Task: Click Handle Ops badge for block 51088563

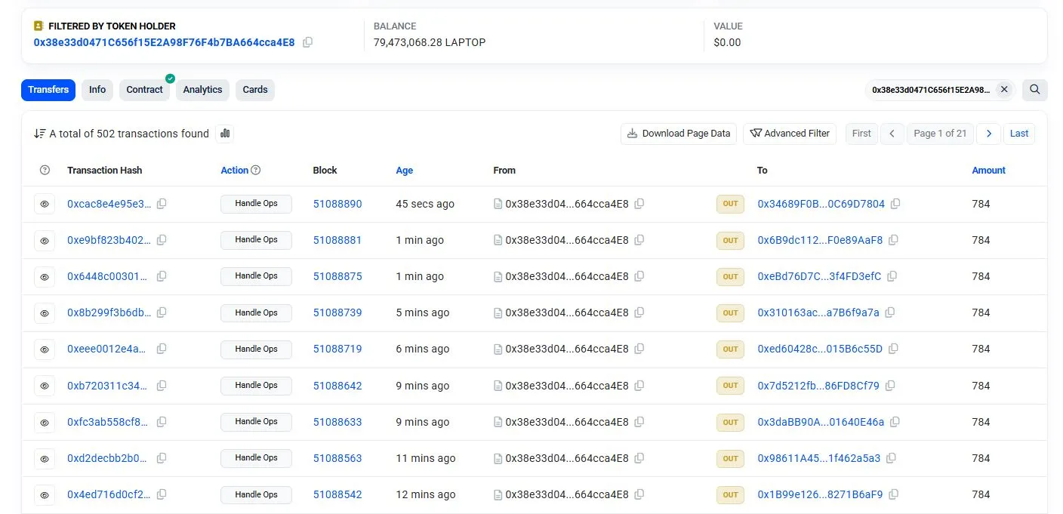Action: tap(256, 458)
